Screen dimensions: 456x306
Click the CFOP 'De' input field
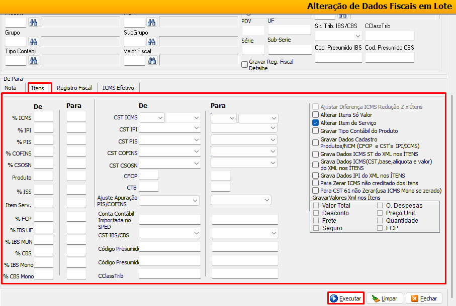click(149, 175)
